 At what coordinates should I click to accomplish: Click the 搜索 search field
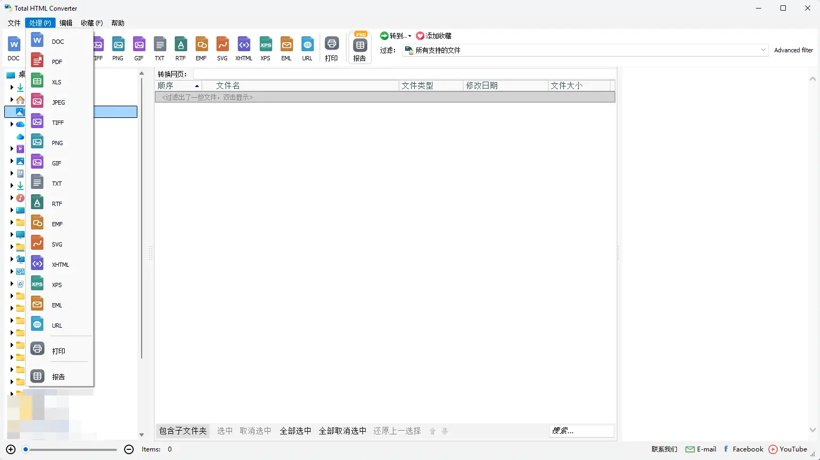click(582, 431)
